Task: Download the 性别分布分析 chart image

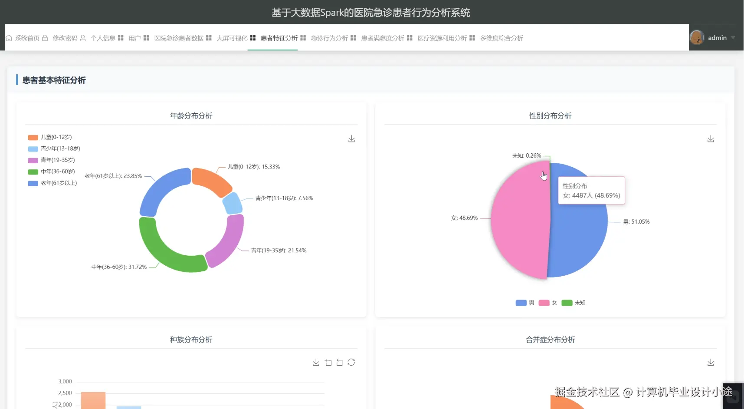Action: 711,139
